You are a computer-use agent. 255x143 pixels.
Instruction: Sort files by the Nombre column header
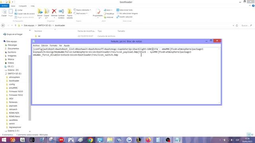(x=38, y=31)
